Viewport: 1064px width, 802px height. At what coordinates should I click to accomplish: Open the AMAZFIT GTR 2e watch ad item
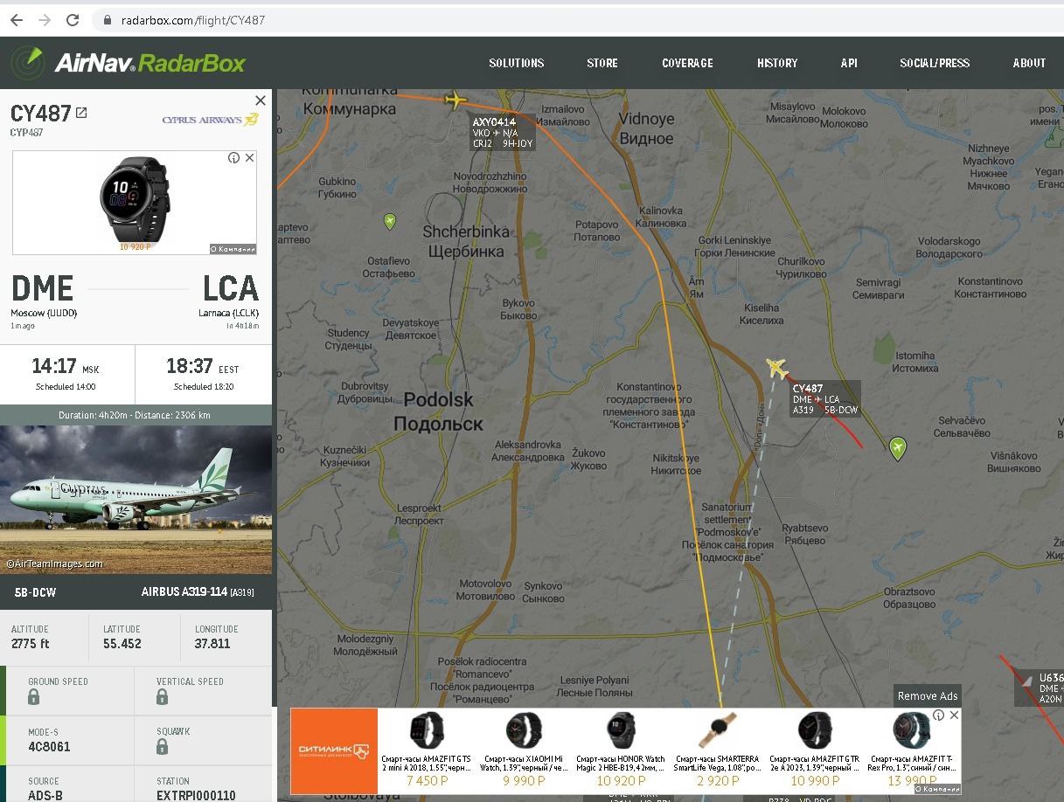(x=815, y=749)
